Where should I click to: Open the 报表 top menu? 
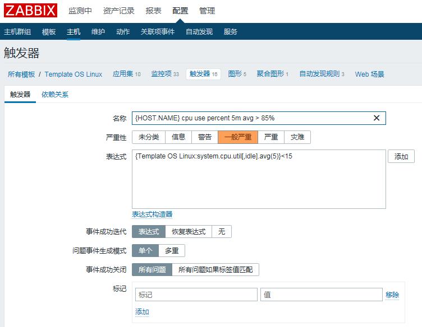153,11
